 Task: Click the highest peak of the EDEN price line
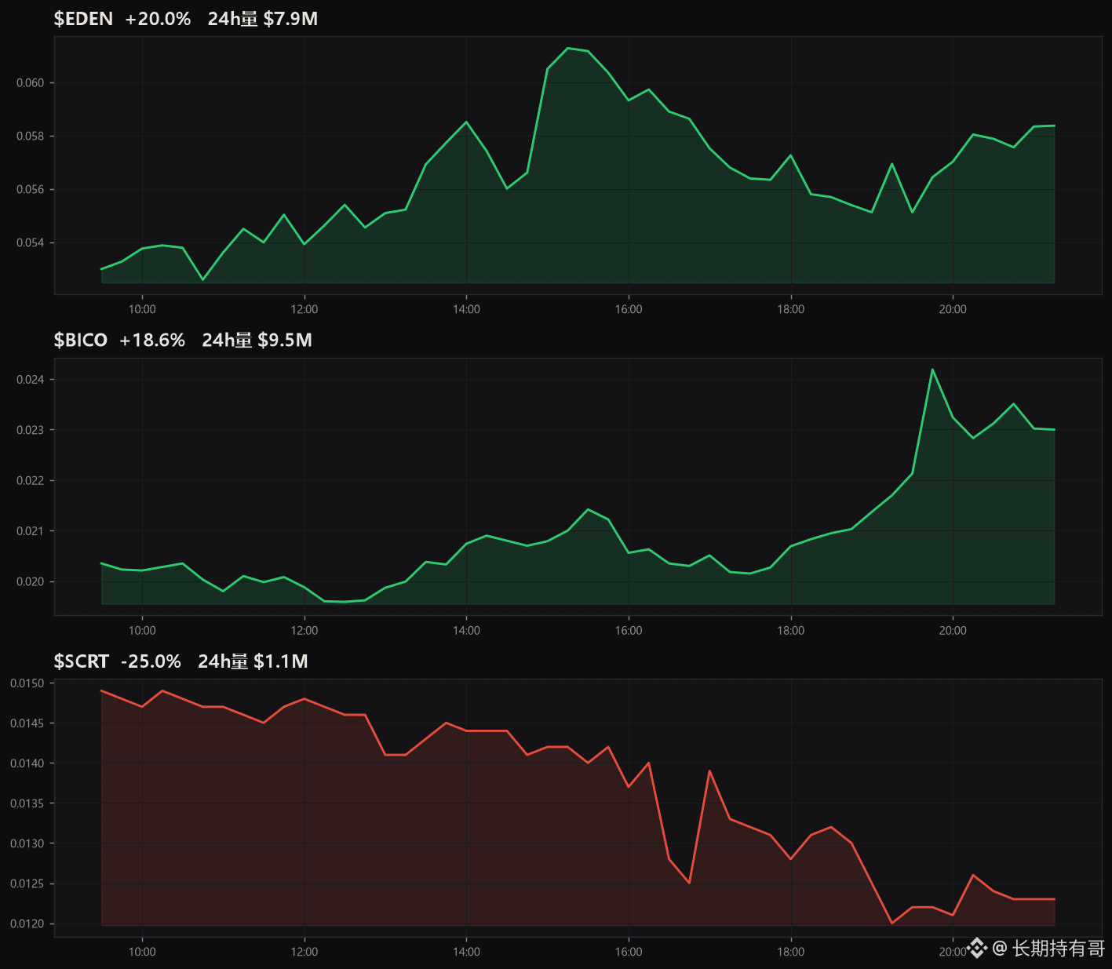coord(567,48)
